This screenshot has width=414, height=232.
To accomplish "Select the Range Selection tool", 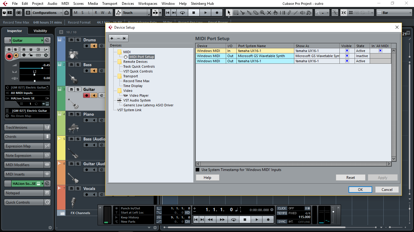I will [236, 13].
